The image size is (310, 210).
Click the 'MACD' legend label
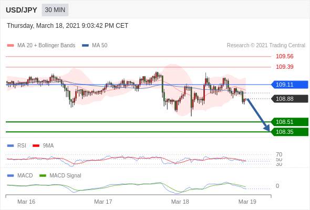[x=25, y=175]
